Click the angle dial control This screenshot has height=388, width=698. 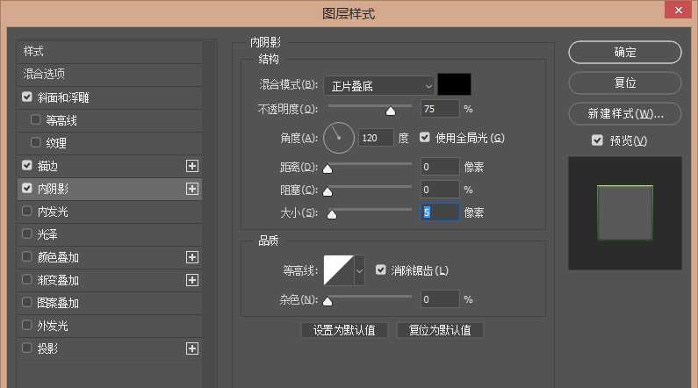pos(339,137)
